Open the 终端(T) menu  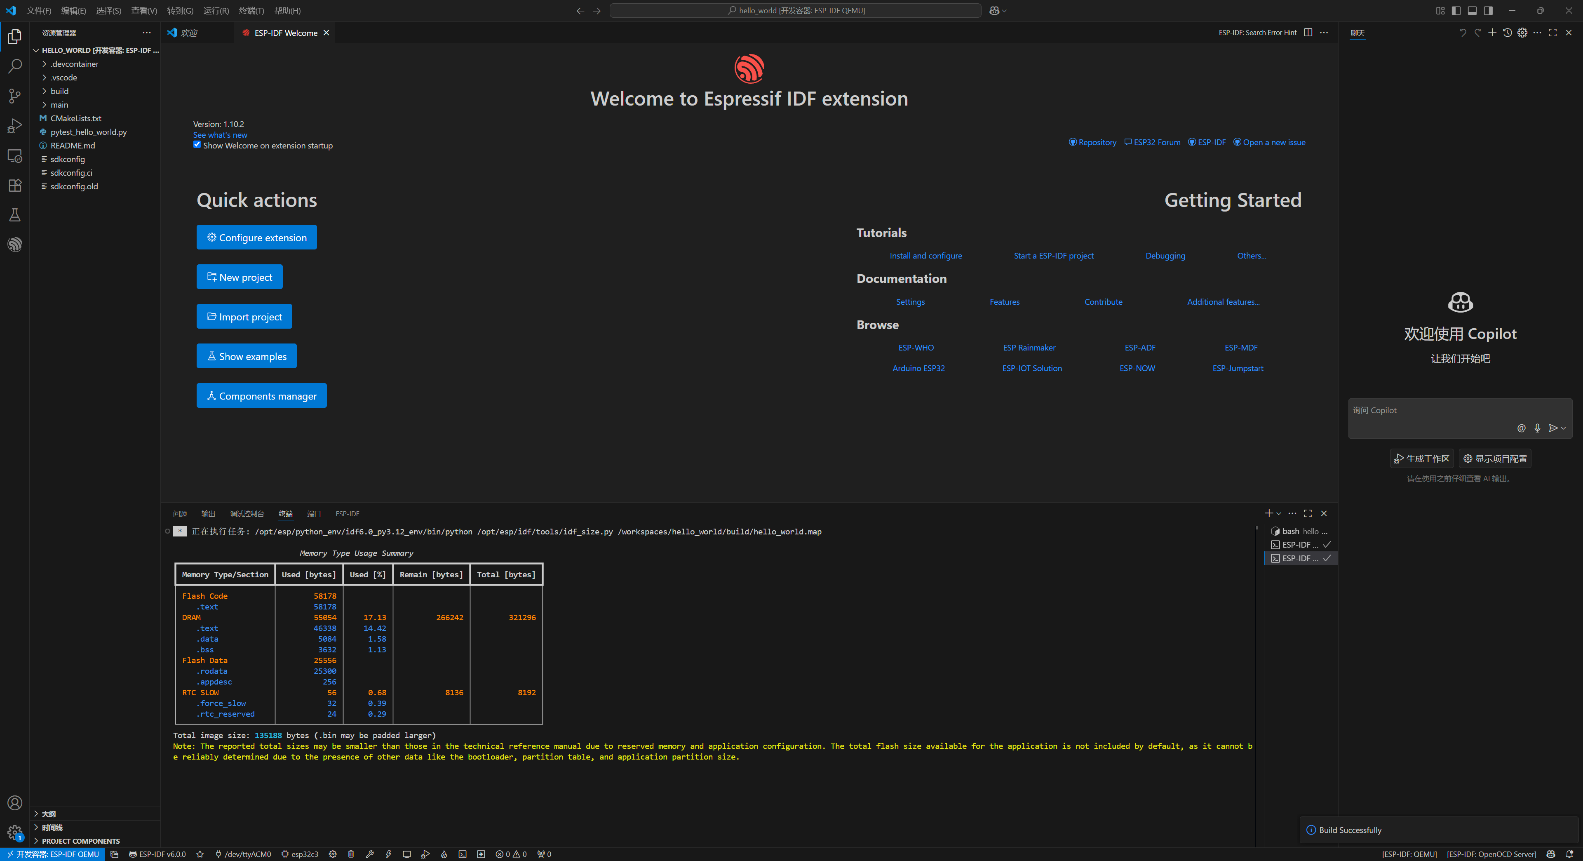coord(251,10)
